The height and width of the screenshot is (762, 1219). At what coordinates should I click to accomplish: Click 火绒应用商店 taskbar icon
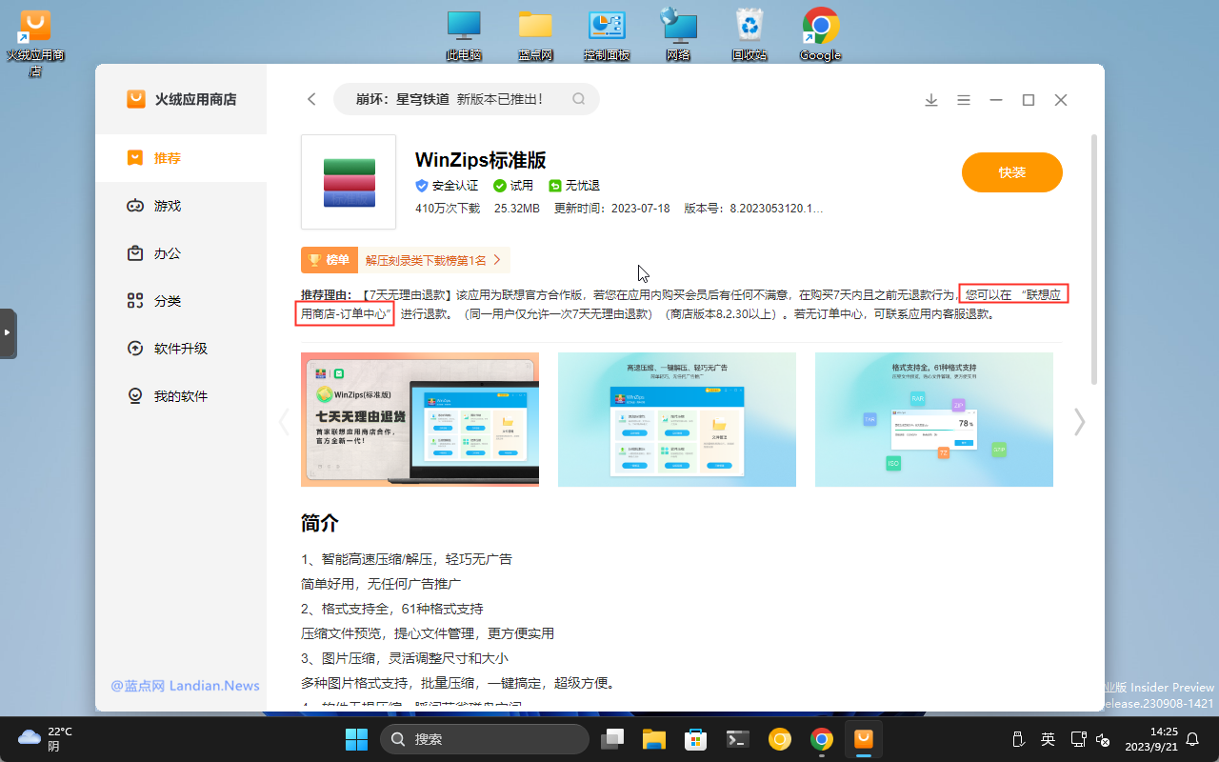[864, 739]
